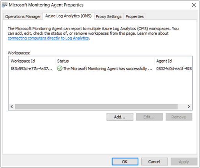Image resolution: width=200 pixels, height=168 pixels.
Task: Confirm with the OK button
Action: [x=125, y=162]
